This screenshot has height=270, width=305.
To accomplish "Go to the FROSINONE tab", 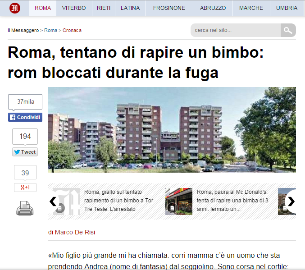I will [x=169, y=8].
